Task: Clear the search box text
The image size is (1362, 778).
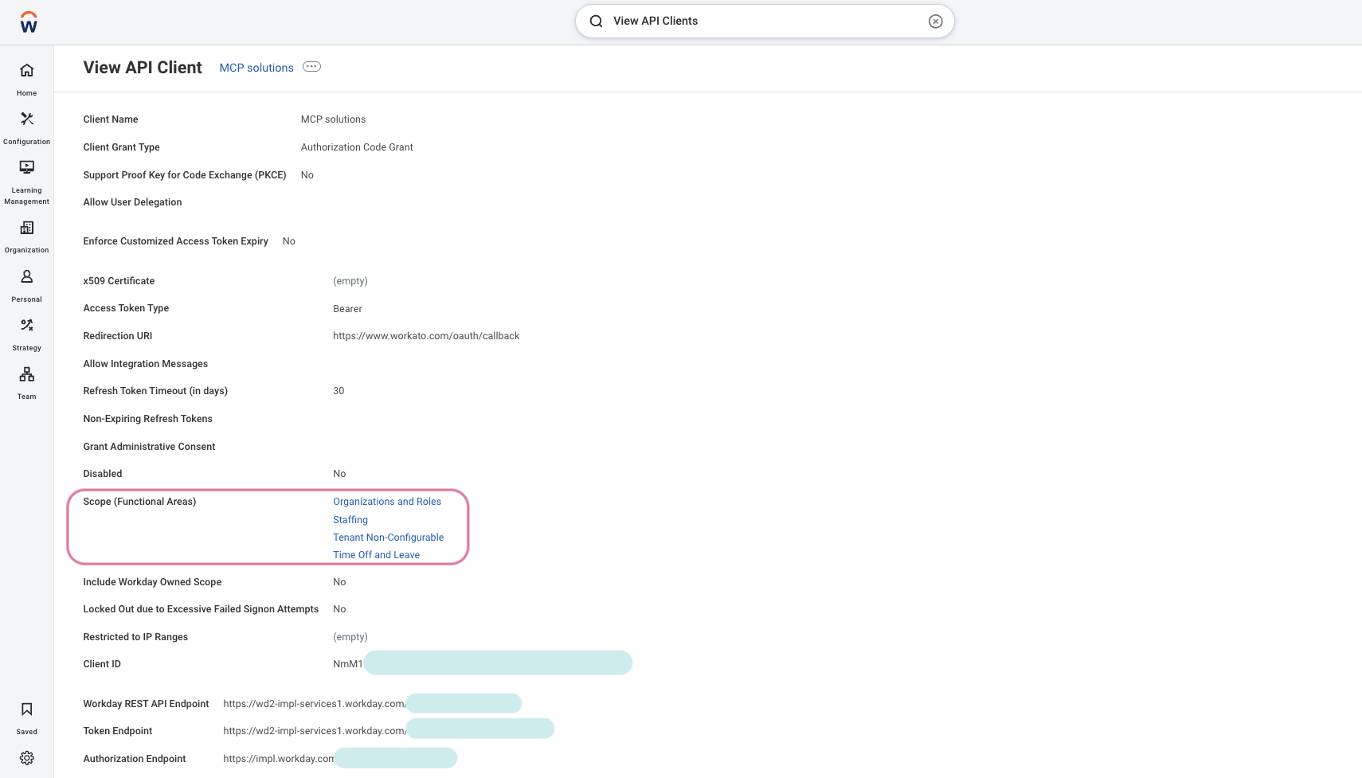Action: tap(936, 22)
